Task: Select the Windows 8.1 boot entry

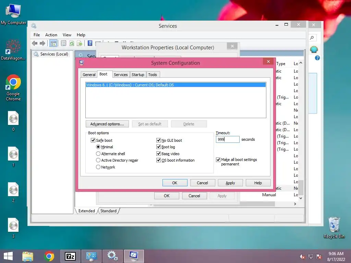Action: (x=176, y=85)
